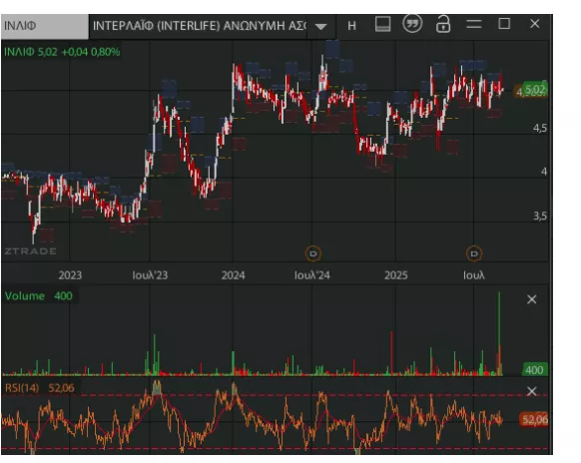Viewport: 581px width, 463px height.
Task: Open the chart hamburger menu
Action: [x=474, y=24]
